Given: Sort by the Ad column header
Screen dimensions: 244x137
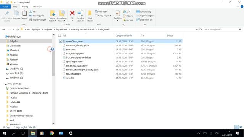Looking at the screenshot, I should click(64, 35).
